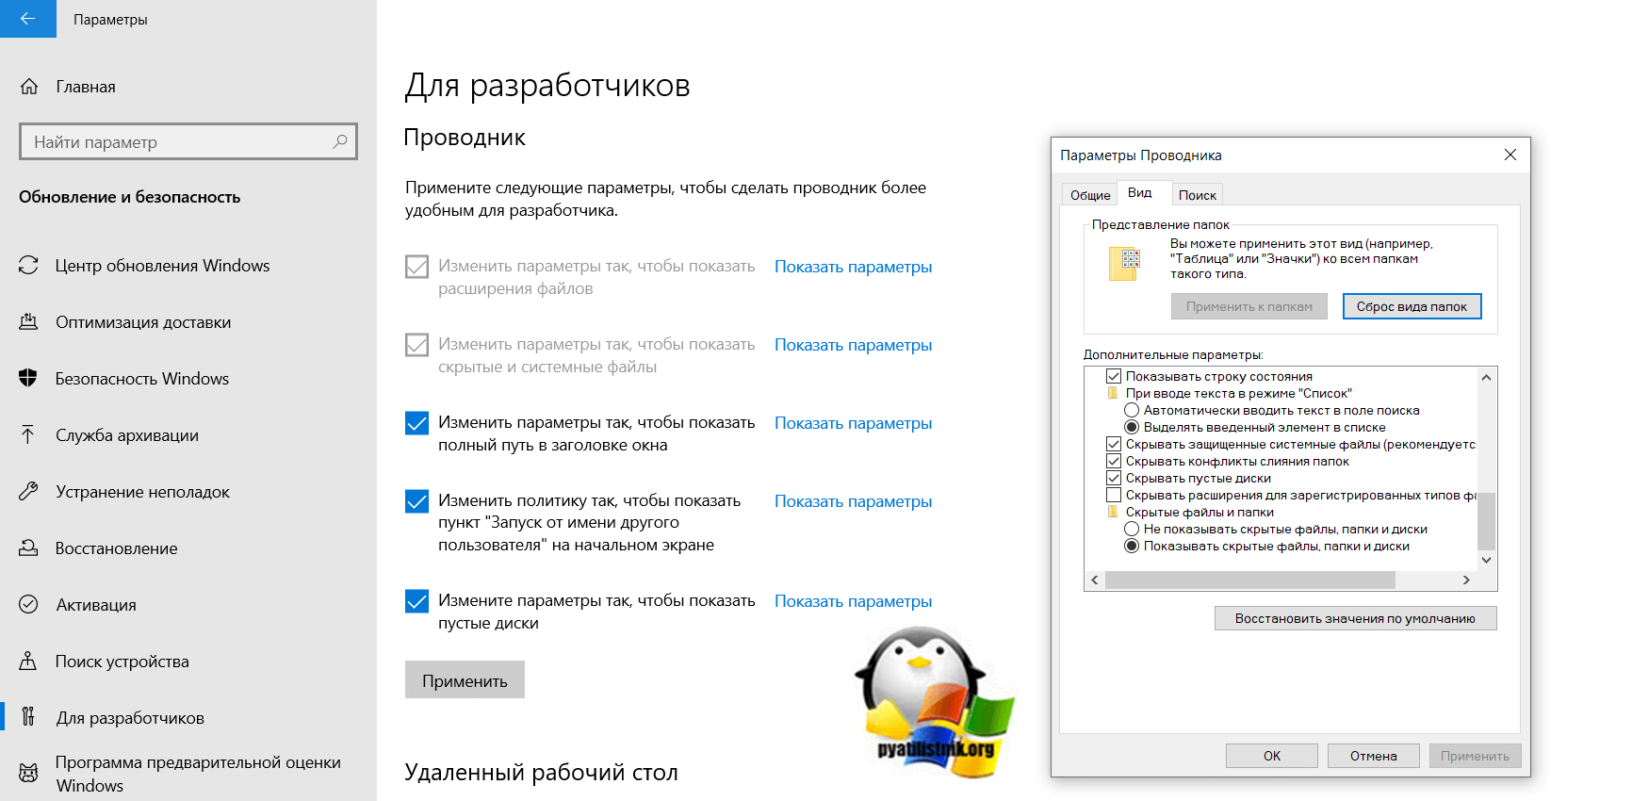Screen dimensions: 1632x801
Task: Open Устранение неполадок wrench icon
Action: (x=28, y=492)
